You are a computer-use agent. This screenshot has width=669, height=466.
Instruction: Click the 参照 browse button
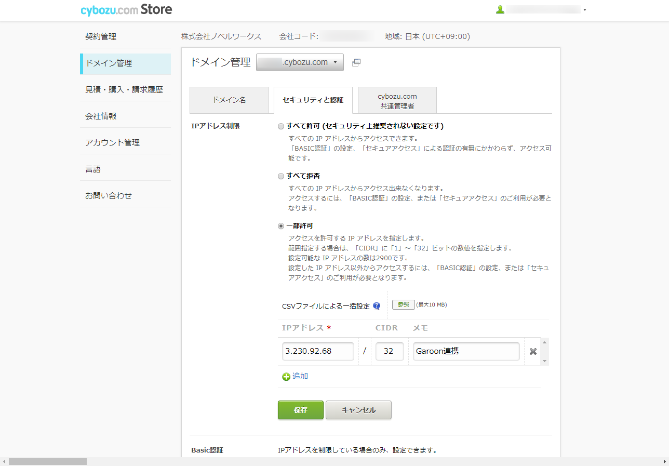[404, 305]
